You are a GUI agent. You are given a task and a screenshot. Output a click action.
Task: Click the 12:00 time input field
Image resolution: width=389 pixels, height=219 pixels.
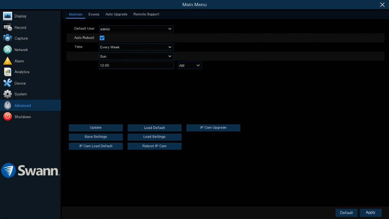point(136,65)
